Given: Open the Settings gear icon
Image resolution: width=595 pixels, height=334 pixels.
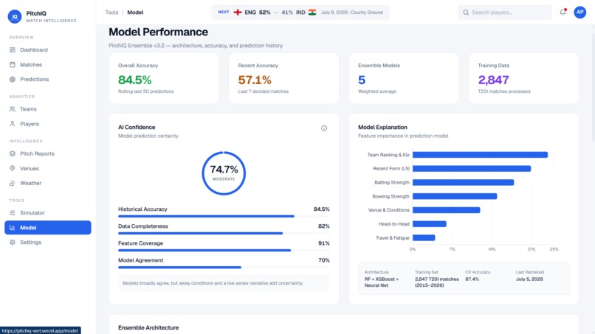Looking at the screenshot, I should click(x=12, y=243).
